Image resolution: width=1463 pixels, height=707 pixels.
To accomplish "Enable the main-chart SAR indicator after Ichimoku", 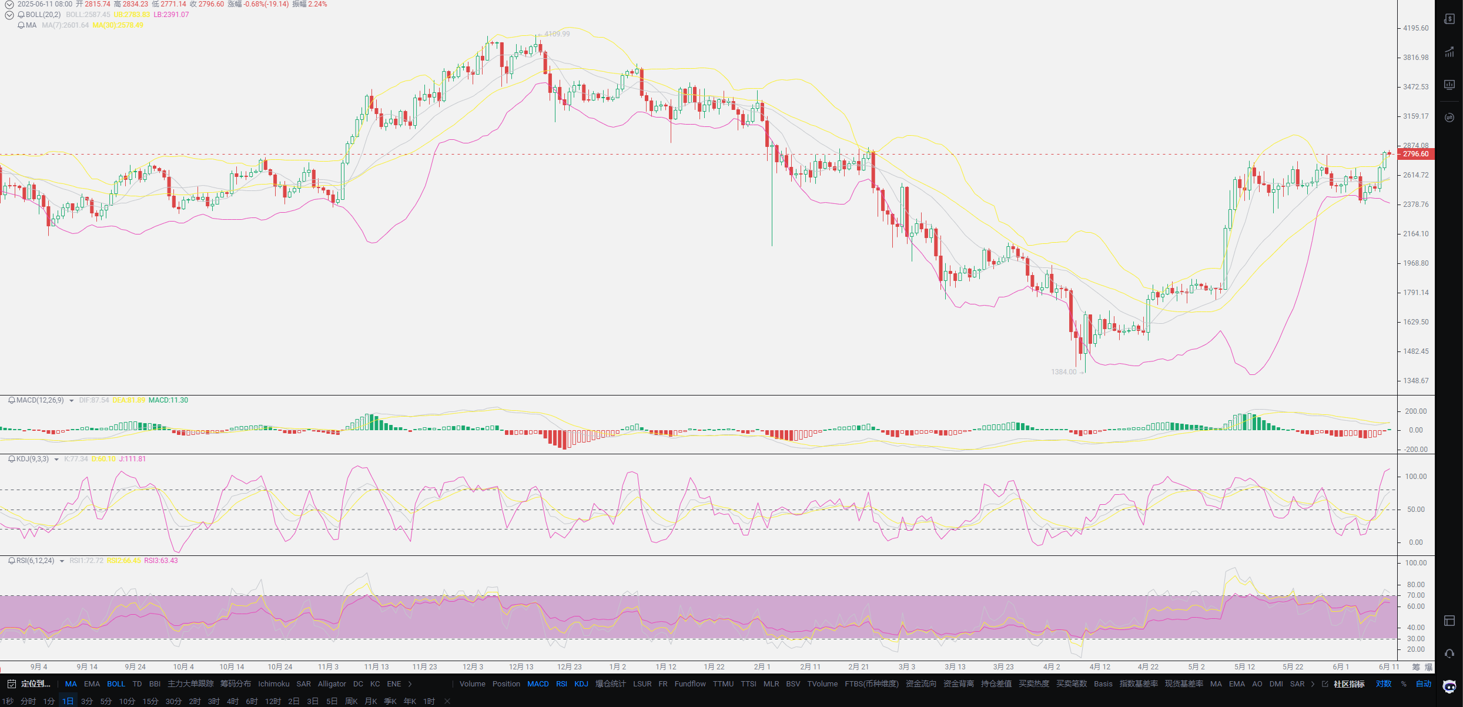I will [303, 684].
